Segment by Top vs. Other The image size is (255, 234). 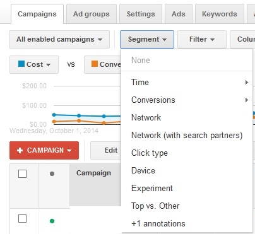coord(187,206)
